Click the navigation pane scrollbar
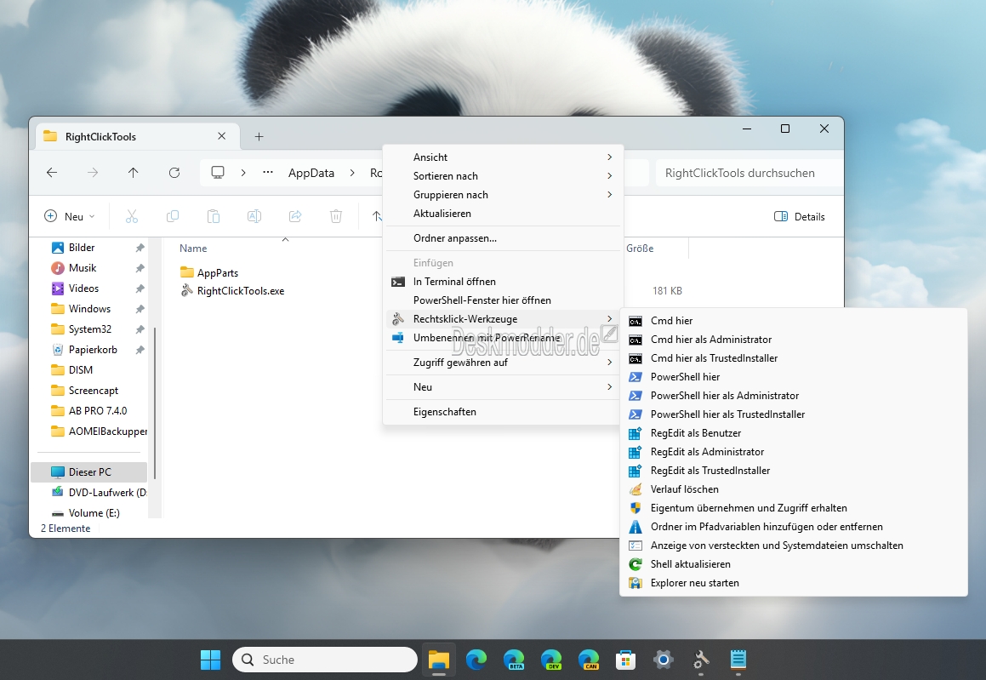Viewport: 986px width, 680px height. [x=155, y=403]
